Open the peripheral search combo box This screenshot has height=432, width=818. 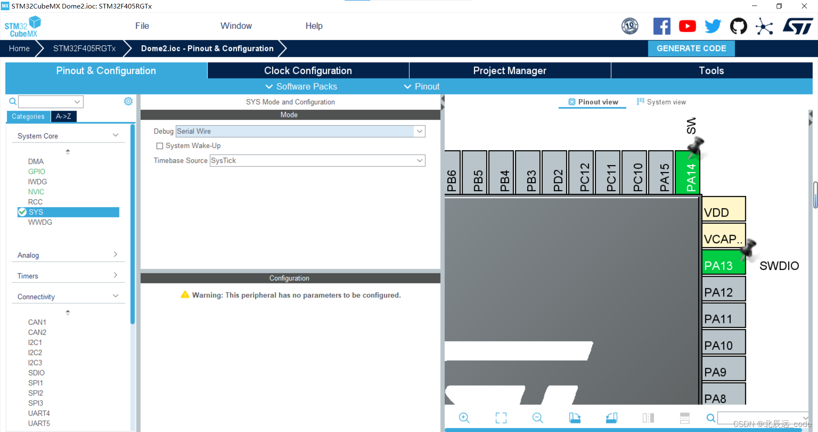[x=51, y=102]
